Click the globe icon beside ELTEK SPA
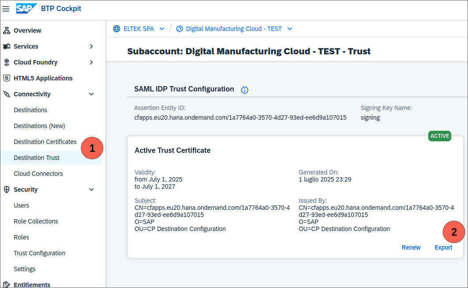Viewport: 468px width, 288px height. click(x=117, y=29)
